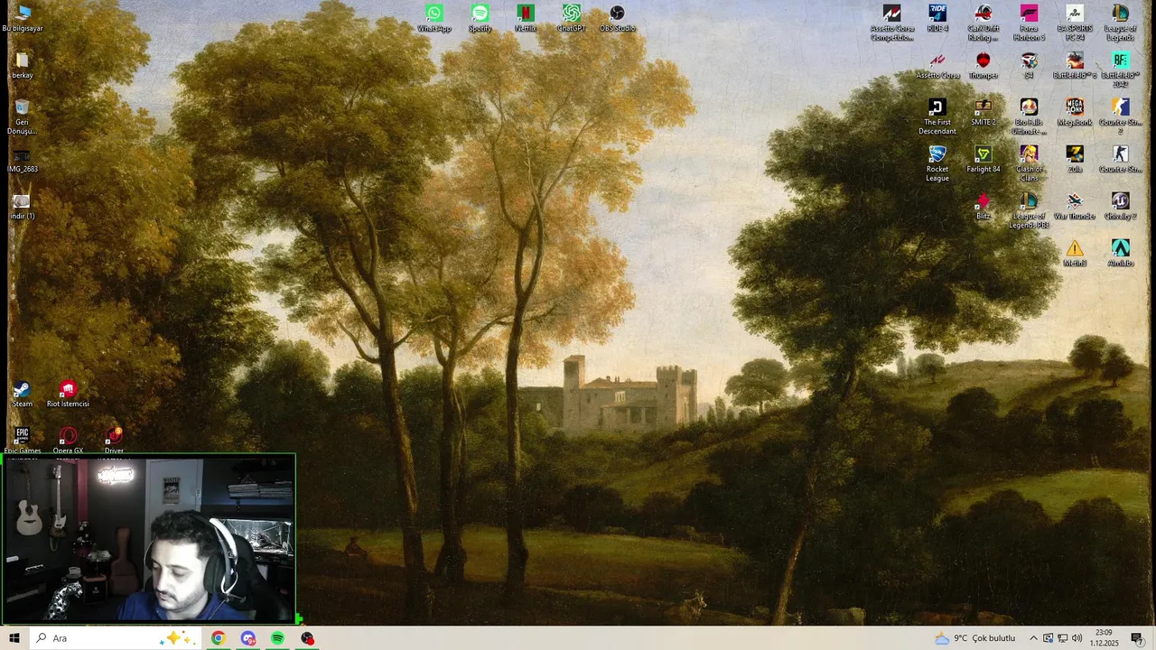Open Google Chrome from taskbar
1156x650 pixels.
click(219, 638)
